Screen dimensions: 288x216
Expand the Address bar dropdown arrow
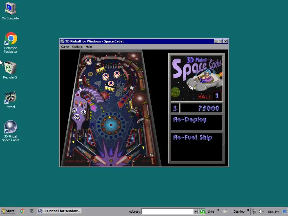[196, 211]
